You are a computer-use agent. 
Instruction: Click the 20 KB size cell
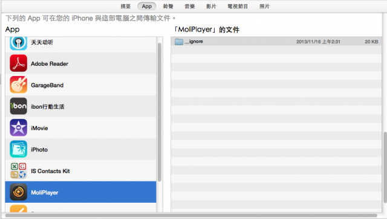pyautogui.click(x=371, y=42)
